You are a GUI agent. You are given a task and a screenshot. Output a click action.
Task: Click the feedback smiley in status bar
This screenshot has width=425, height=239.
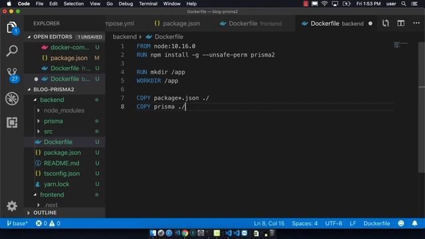(401, 223)
